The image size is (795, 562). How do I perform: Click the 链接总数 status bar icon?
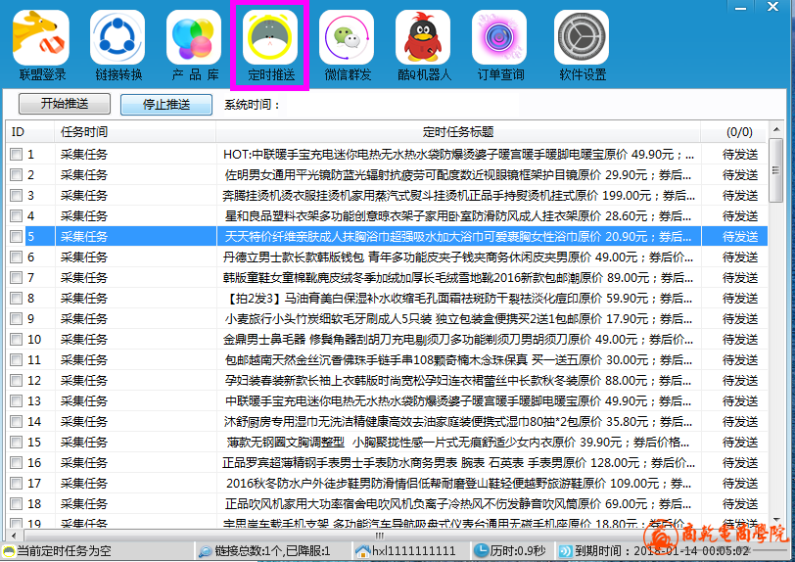click(204, 552)
